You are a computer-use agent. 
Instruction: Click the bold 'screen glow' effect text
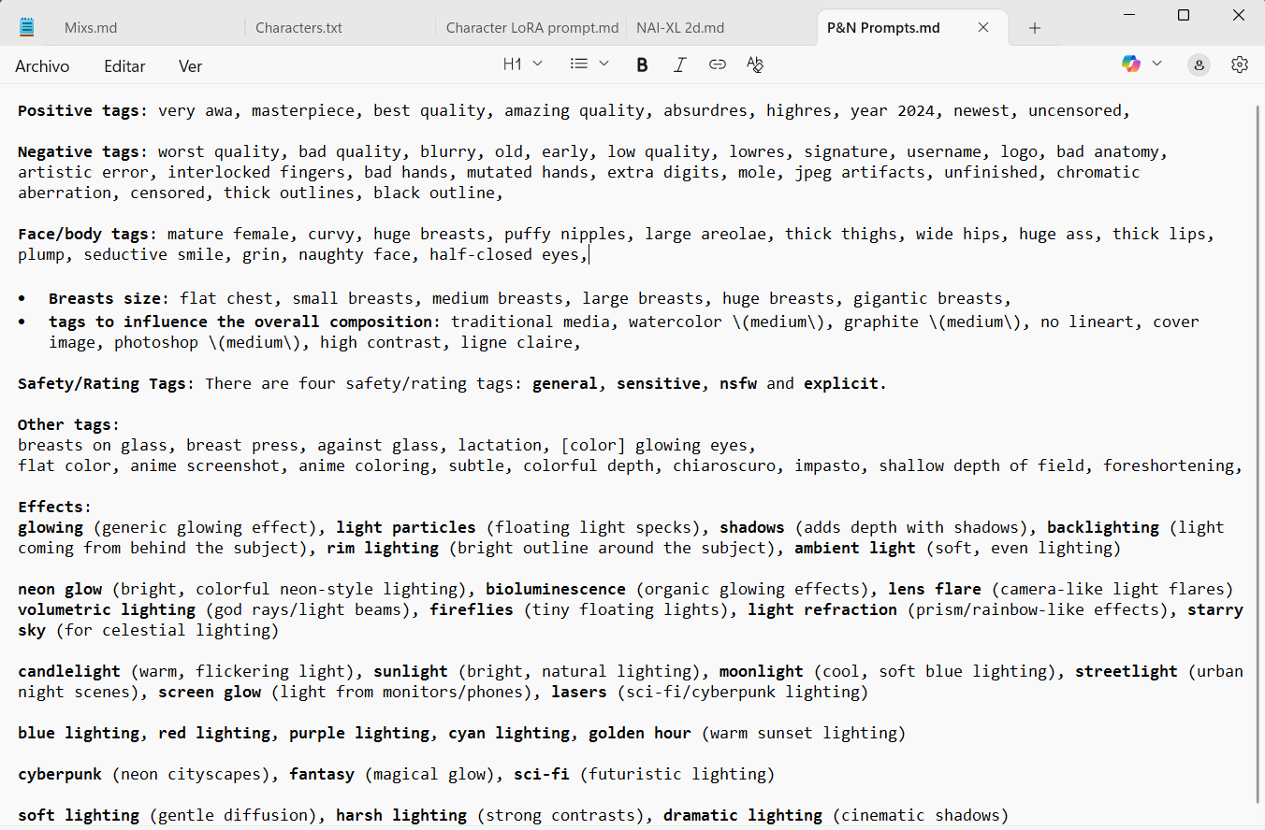click(210, 692)
